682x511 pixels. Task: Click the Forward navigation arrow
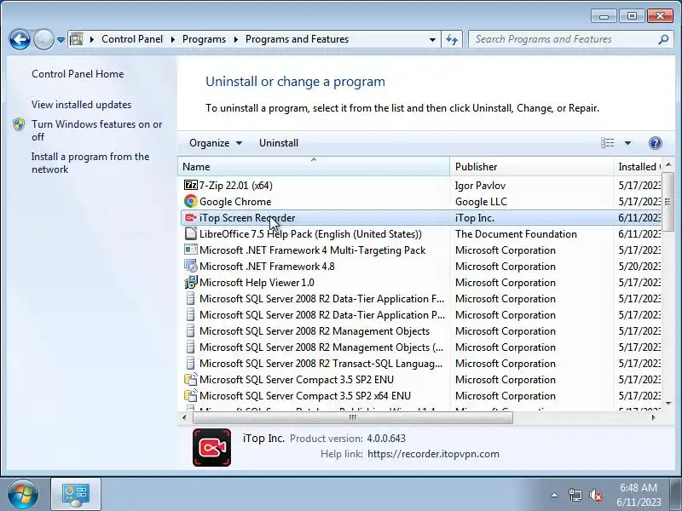pyautogui.click(x=43, y=40)
